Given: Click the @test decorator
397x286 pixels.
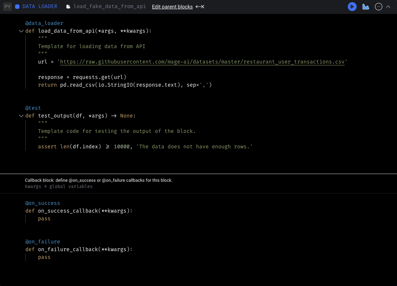Looking at the screenshot, I should click(x=33, y=108).
